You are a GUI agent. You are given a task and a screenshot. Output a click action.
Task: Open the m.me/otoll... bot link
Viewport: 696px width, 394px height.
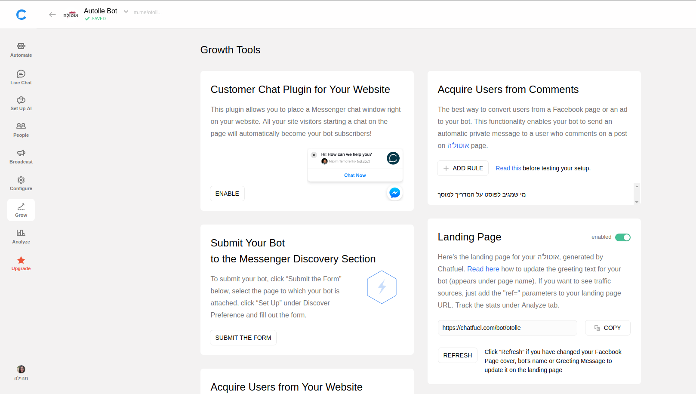pyautogui.click(x=148, y=12)
